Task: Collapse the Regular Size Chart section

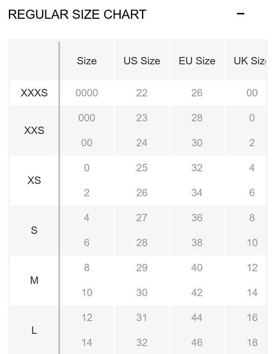Action: point(240,14)
